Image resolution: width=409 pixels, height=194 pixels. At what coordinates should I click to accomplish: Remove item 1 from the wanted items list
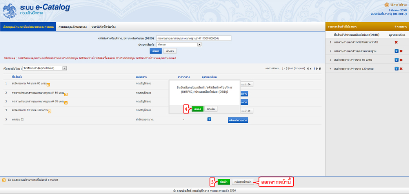[396, 42]
